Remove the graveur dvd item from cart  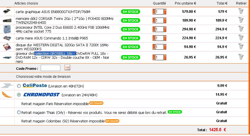(x=241, y=57)
